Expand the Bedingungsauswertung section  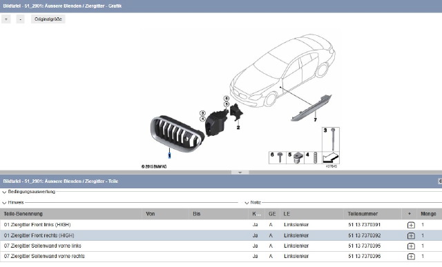click(4, 192)
